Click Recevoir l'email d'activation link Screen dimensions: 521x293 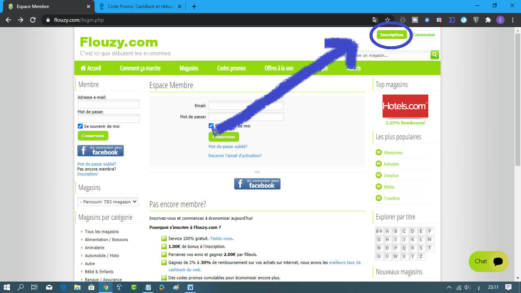click(235, 156)
